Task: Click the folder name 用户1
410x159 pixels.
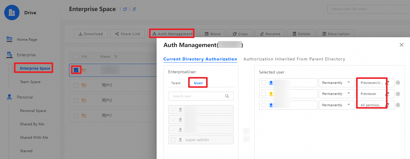Action: point(107,116)
